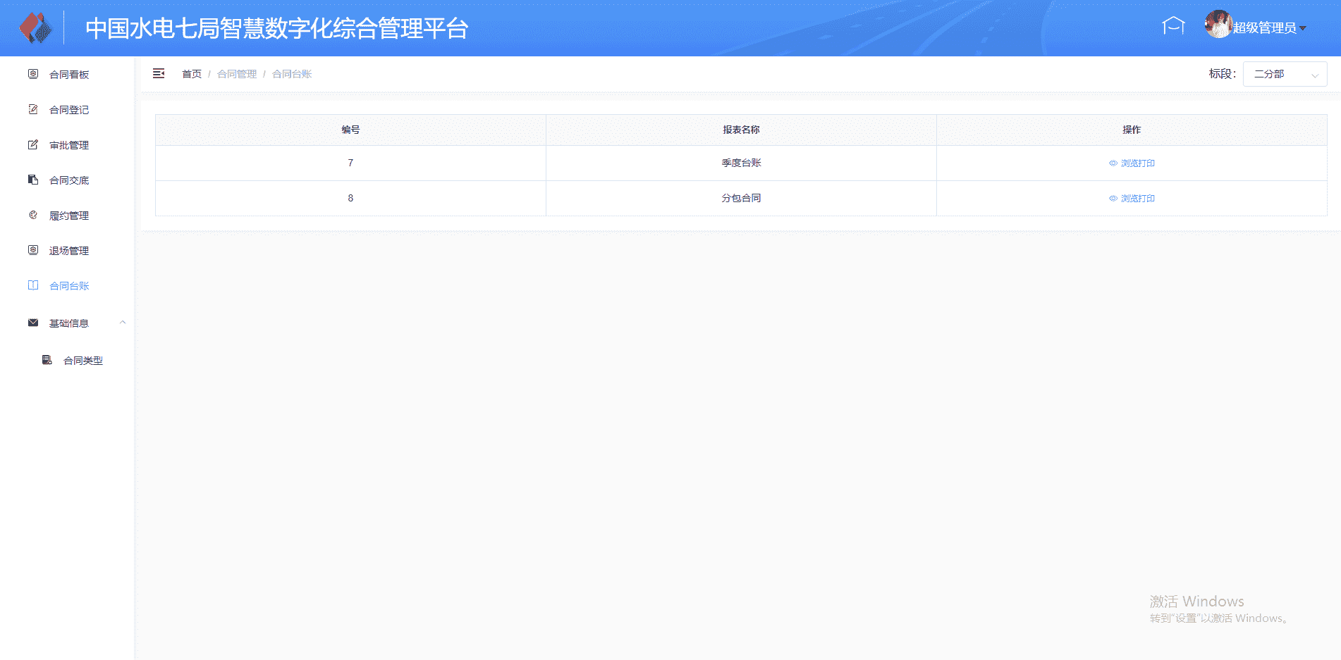Click the 退场管理 sidebar icon
The image size is (1341, 660).
(33, 250)
